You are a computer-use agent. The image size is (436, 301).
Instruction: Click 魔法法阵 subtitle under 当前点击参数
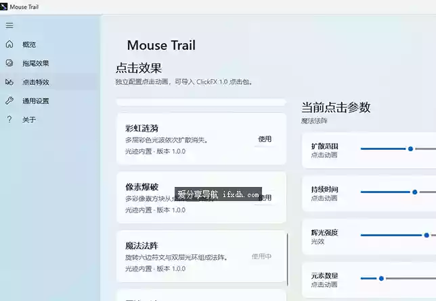(x=314, y=121)
